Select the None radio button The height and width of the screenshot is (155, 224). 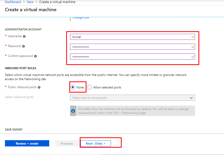click(x=73, y=87)
